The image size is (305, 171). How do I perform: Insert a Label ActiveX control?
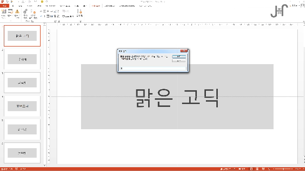tap(41, 11)
